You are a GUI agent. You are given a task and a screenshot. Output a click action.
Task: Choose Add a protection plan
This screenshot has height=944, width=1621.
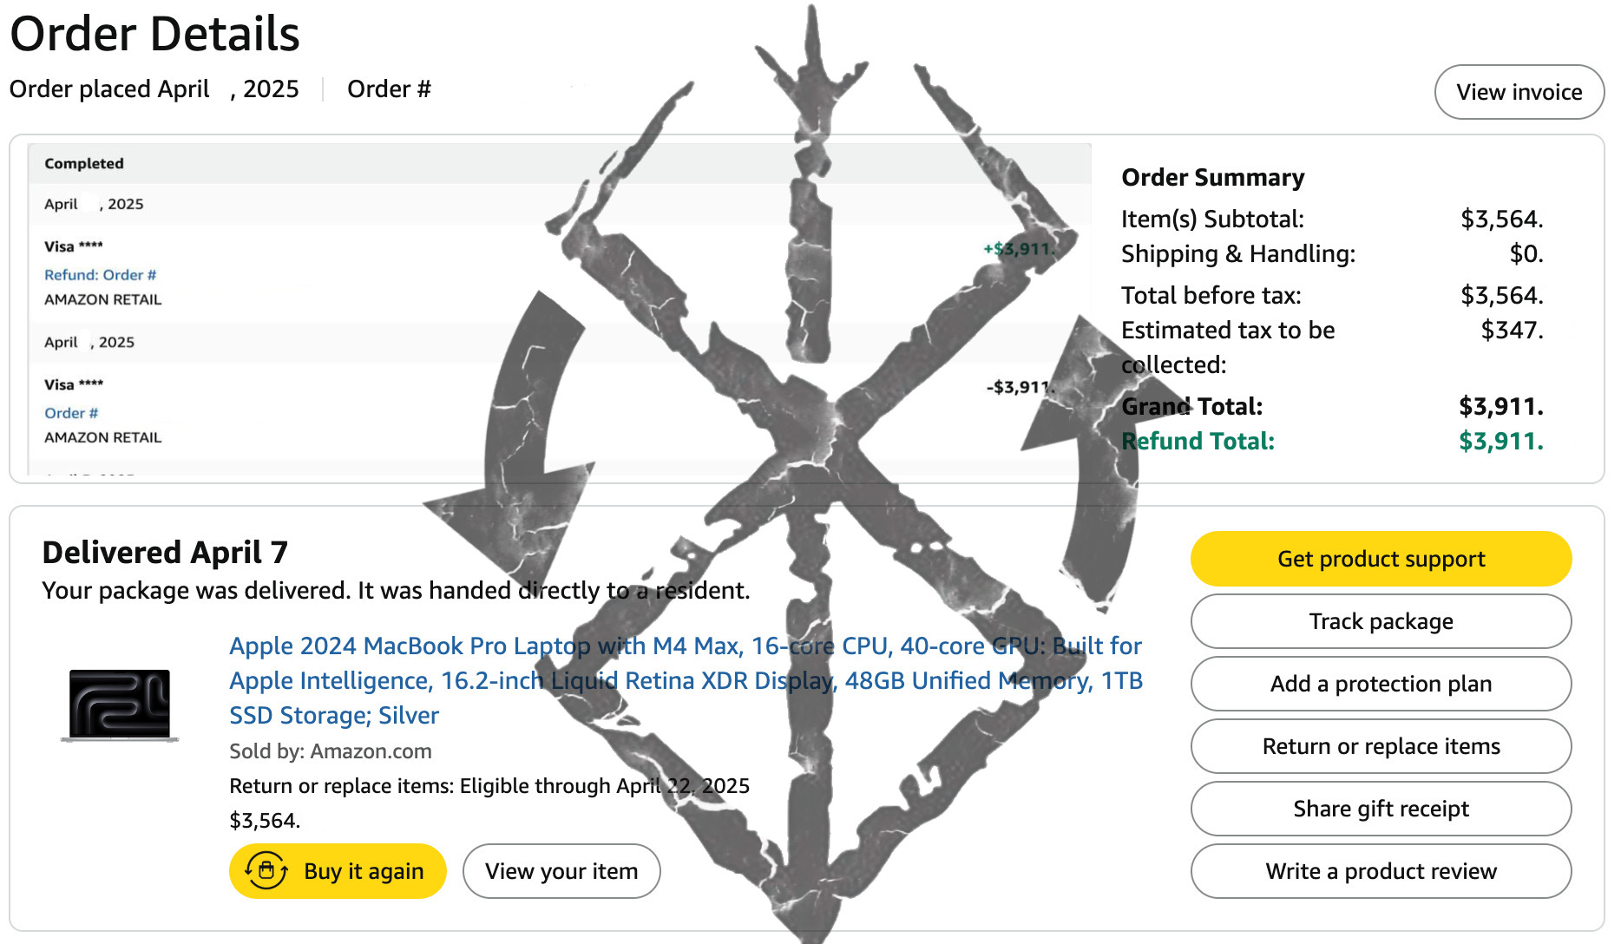[x=1381, y=684]
